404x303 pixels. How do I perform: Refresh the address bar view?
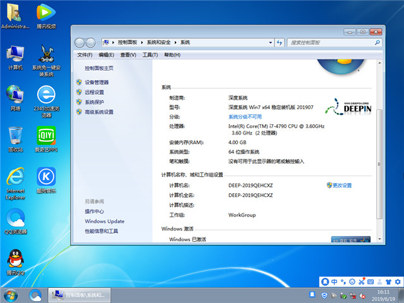280,42
